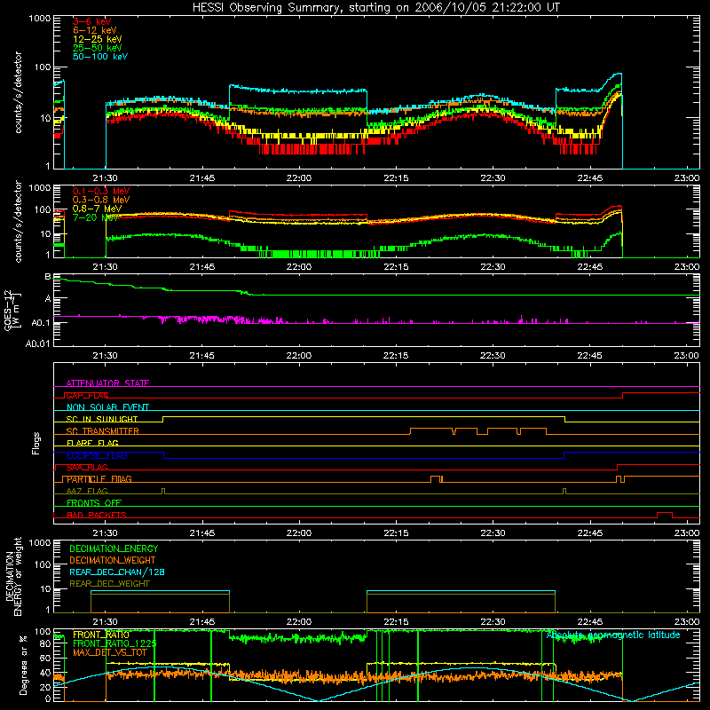Select the SAA_FLAG label
The width and height of the screenshot is (710, 710).
pos(87,468)
